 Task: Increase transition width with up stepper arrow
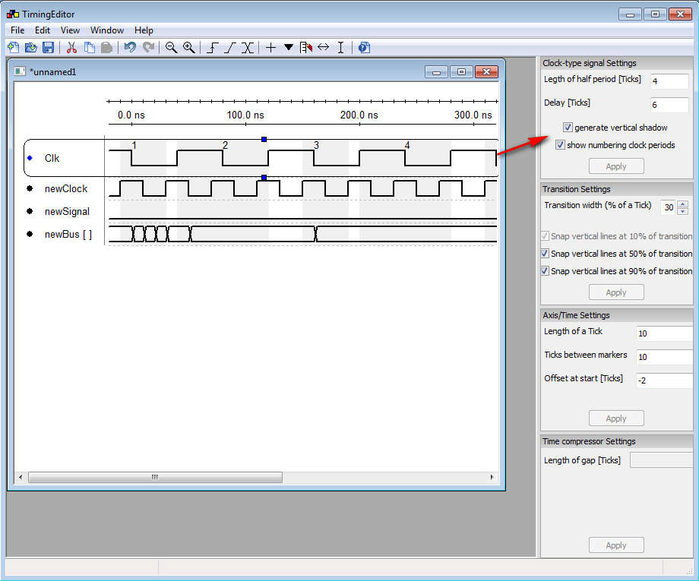point(682,204)
